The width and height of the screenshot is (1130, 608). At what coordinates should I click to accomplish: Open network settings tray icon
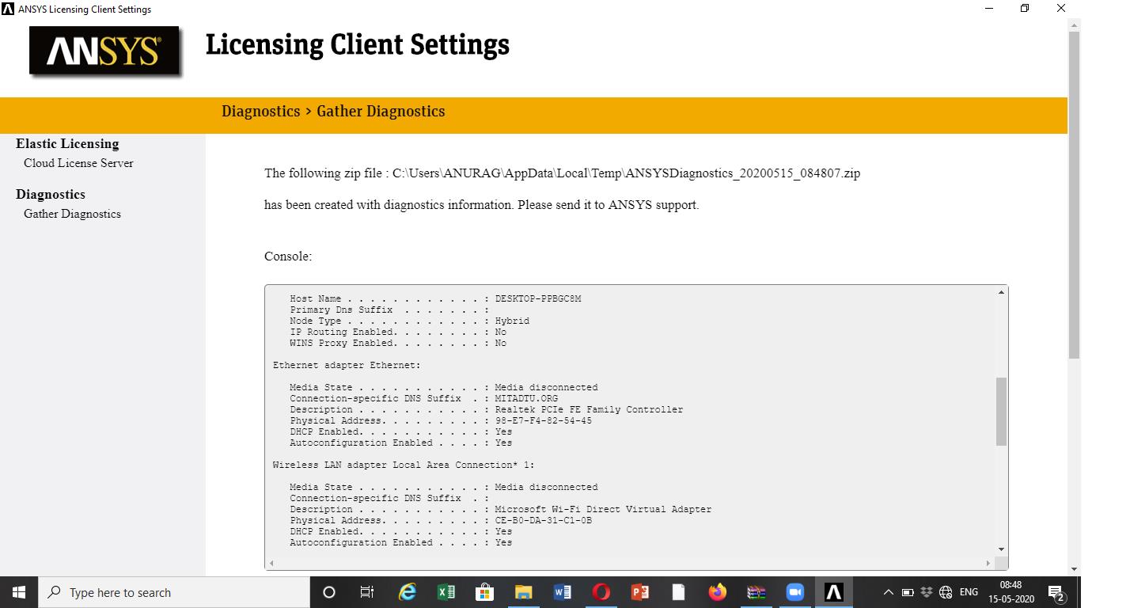tap(946, 592)
